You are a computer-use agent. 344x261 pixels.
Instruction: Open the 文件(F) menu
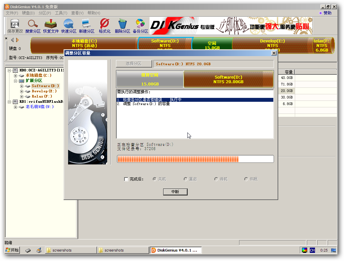click(12, 13)
